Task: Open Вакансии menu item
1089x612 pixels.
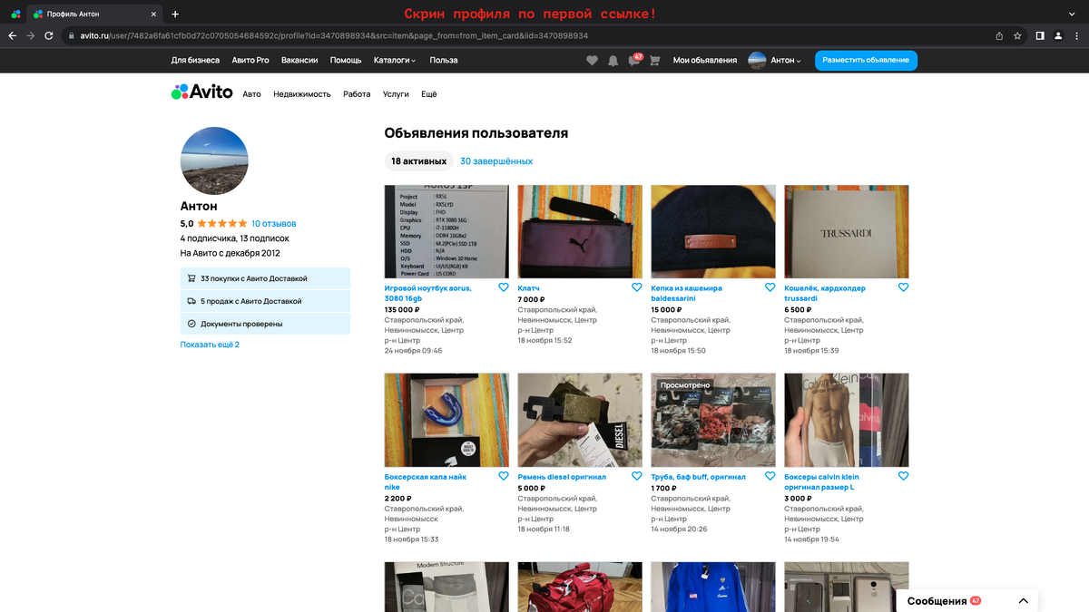Action: (299, 60)
